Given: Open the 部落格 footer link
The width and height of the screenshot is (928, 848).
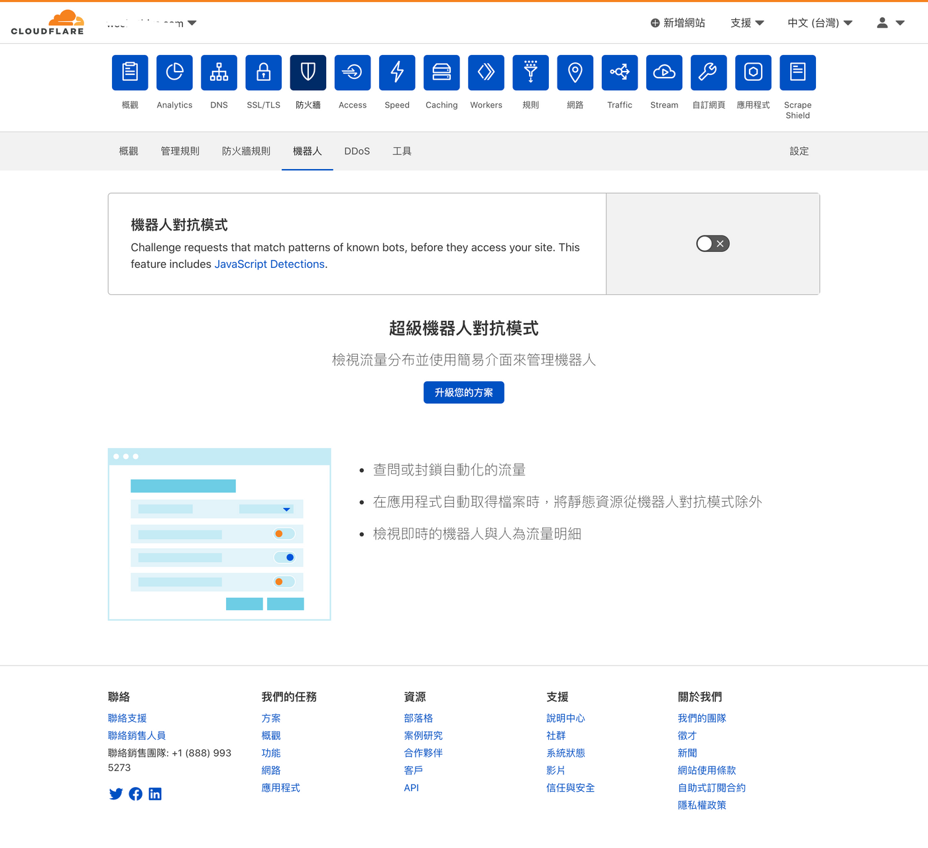Looking at the screenshot, I should tap(418, 718).
